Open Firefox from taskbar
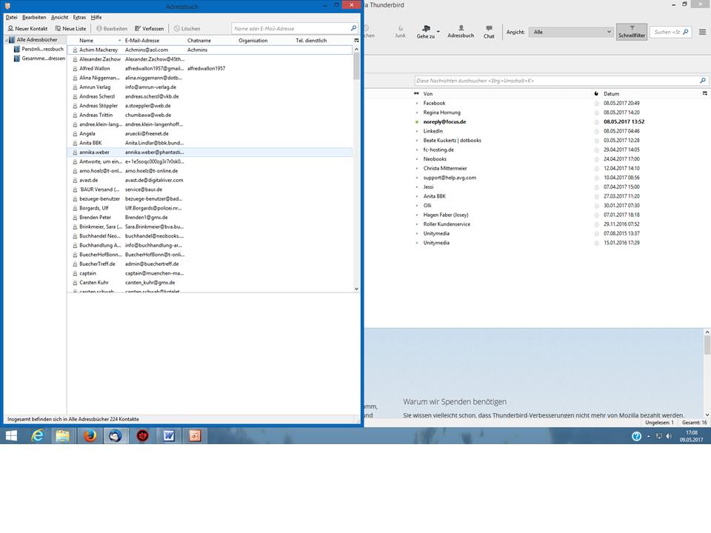 click(90, 436)
